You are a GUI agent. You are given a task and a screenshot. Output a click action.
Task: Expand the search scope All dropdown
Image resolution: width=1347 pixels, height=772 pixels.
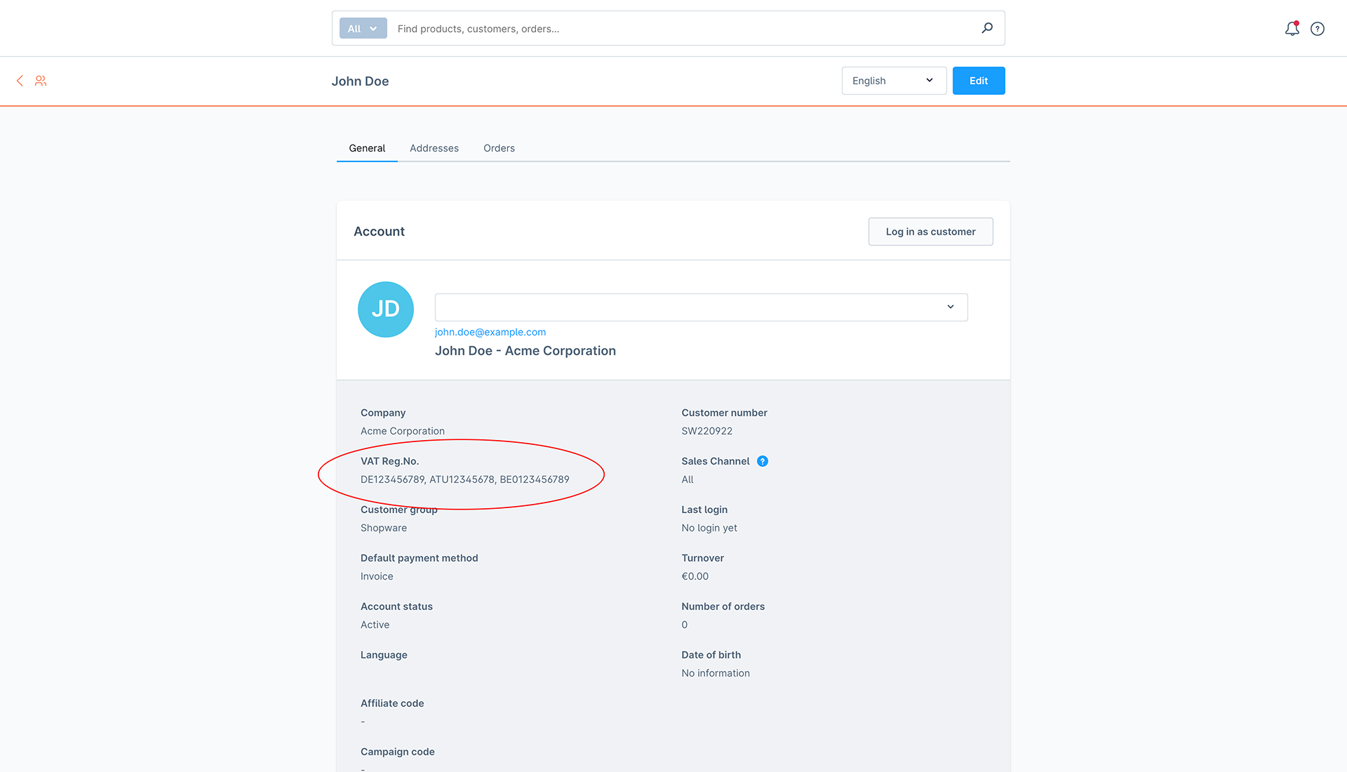[x=362, y=28]
